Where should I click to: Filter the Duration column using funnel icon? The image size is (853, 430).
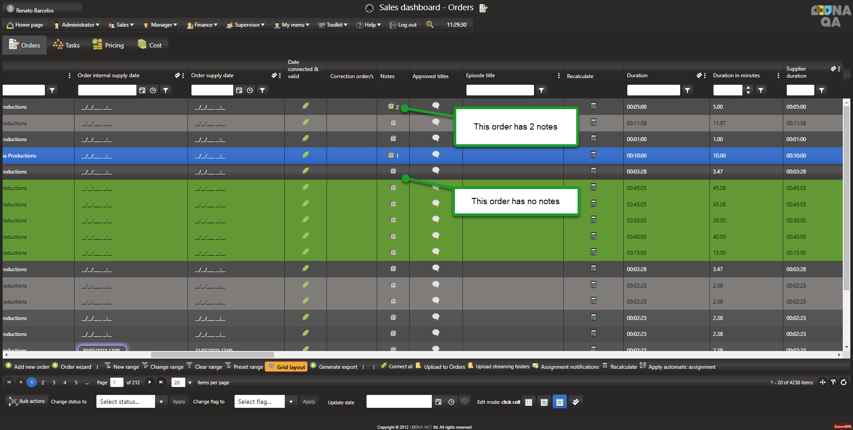tap(687, 91)
